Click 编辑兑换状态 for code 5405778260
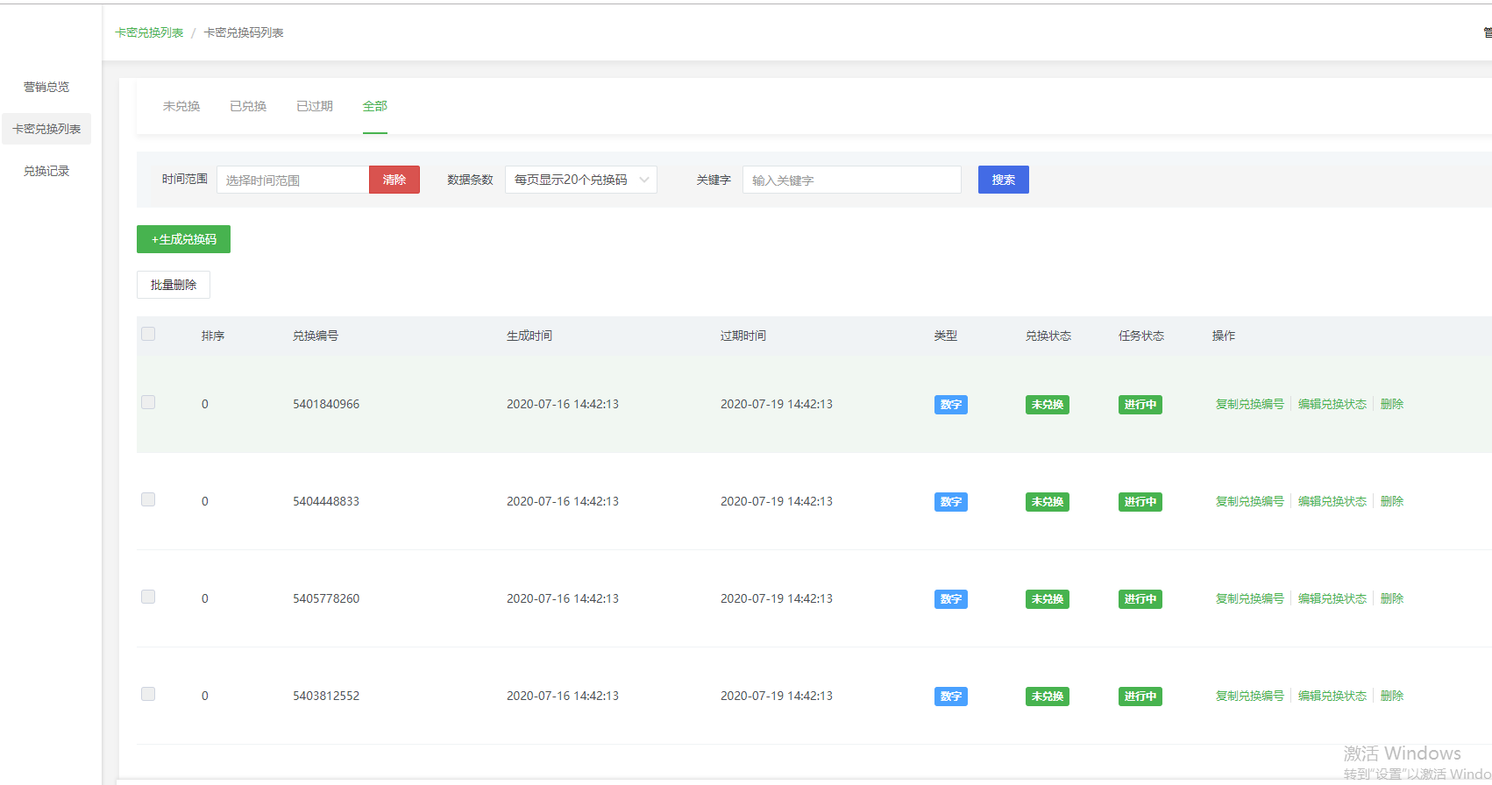This screenshot has width=1492, height=785. 1332,598
